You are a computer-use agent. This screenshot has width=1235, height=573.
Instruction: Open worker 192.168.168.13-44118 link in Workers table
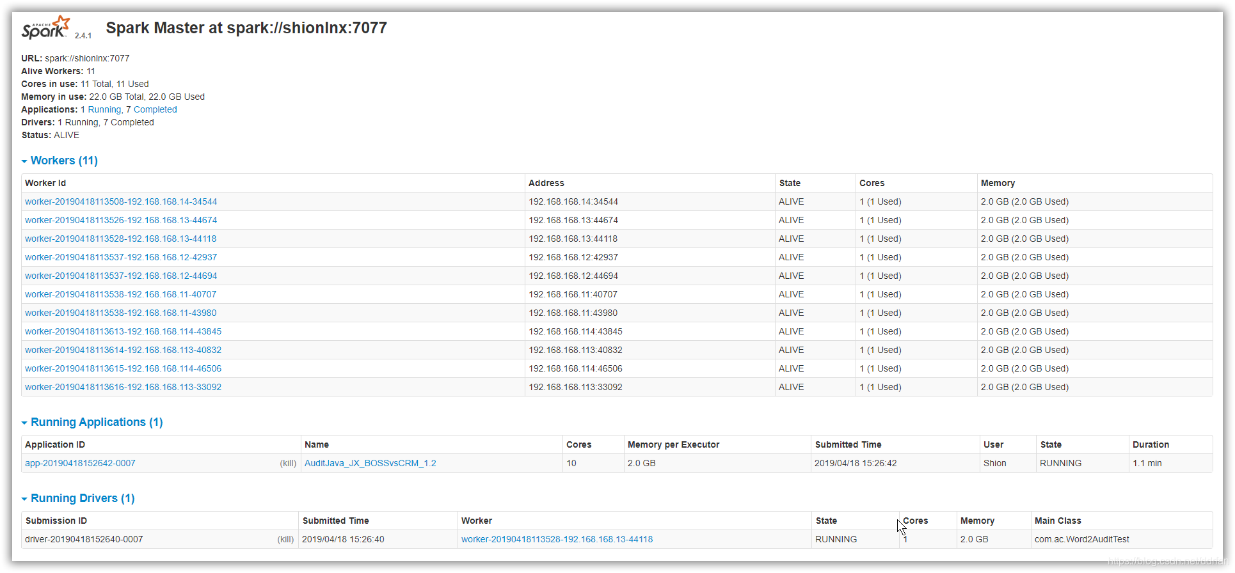[121, 239]
